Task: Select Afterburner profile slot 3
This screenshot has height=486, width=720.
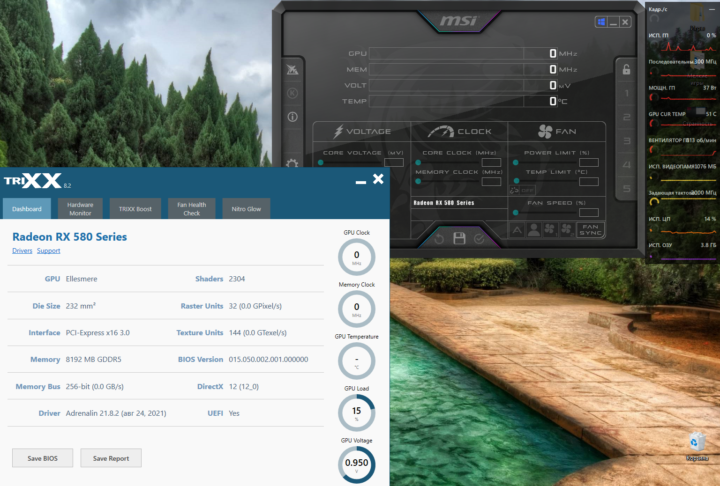Action: pyautogui.click(x=627, y=141)
